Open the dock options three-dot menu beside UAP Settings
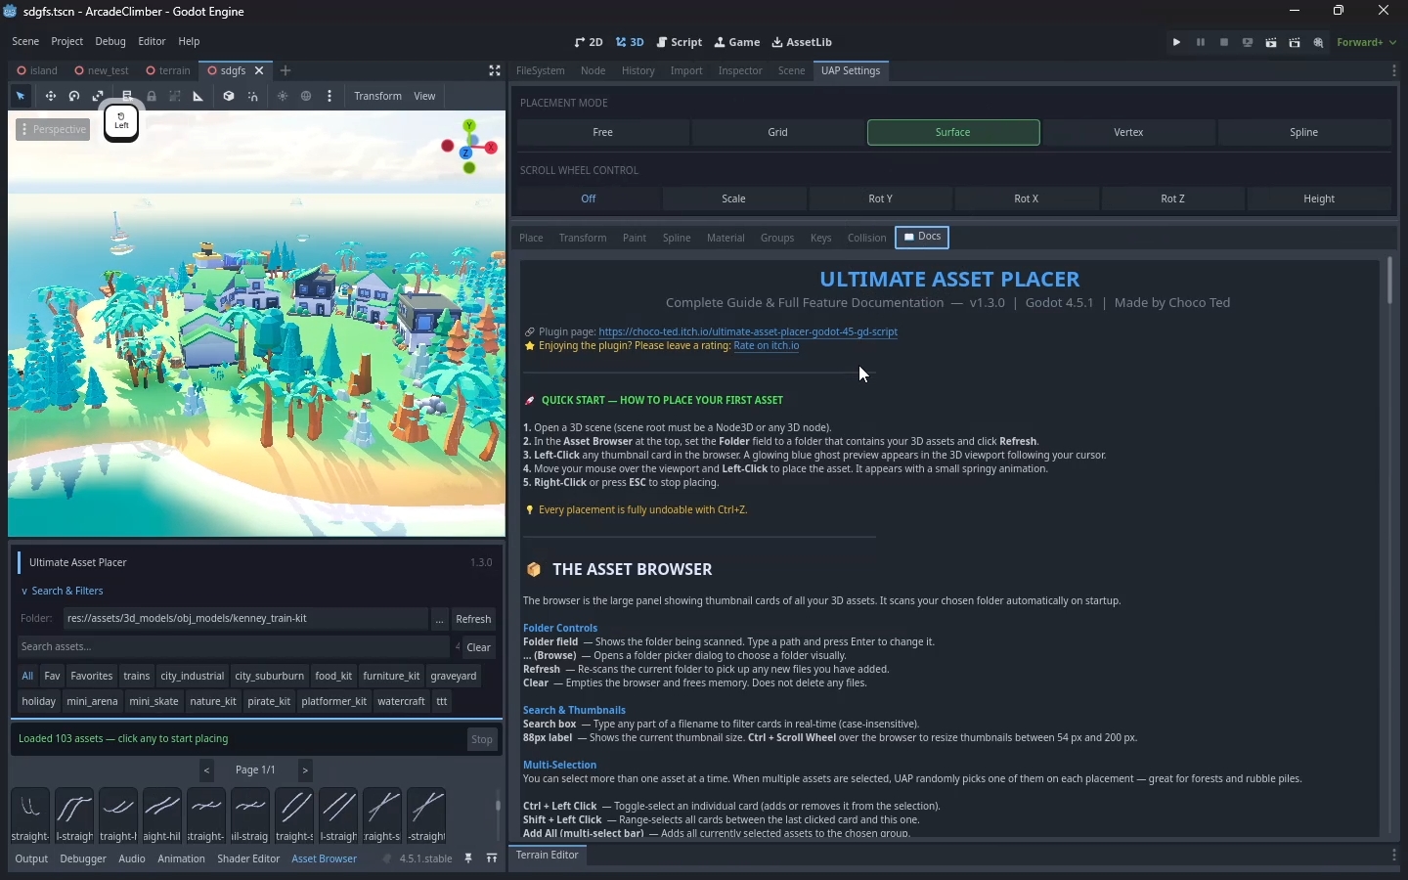This screenshot has width=1408, height=880. (x=1395, y=71)
